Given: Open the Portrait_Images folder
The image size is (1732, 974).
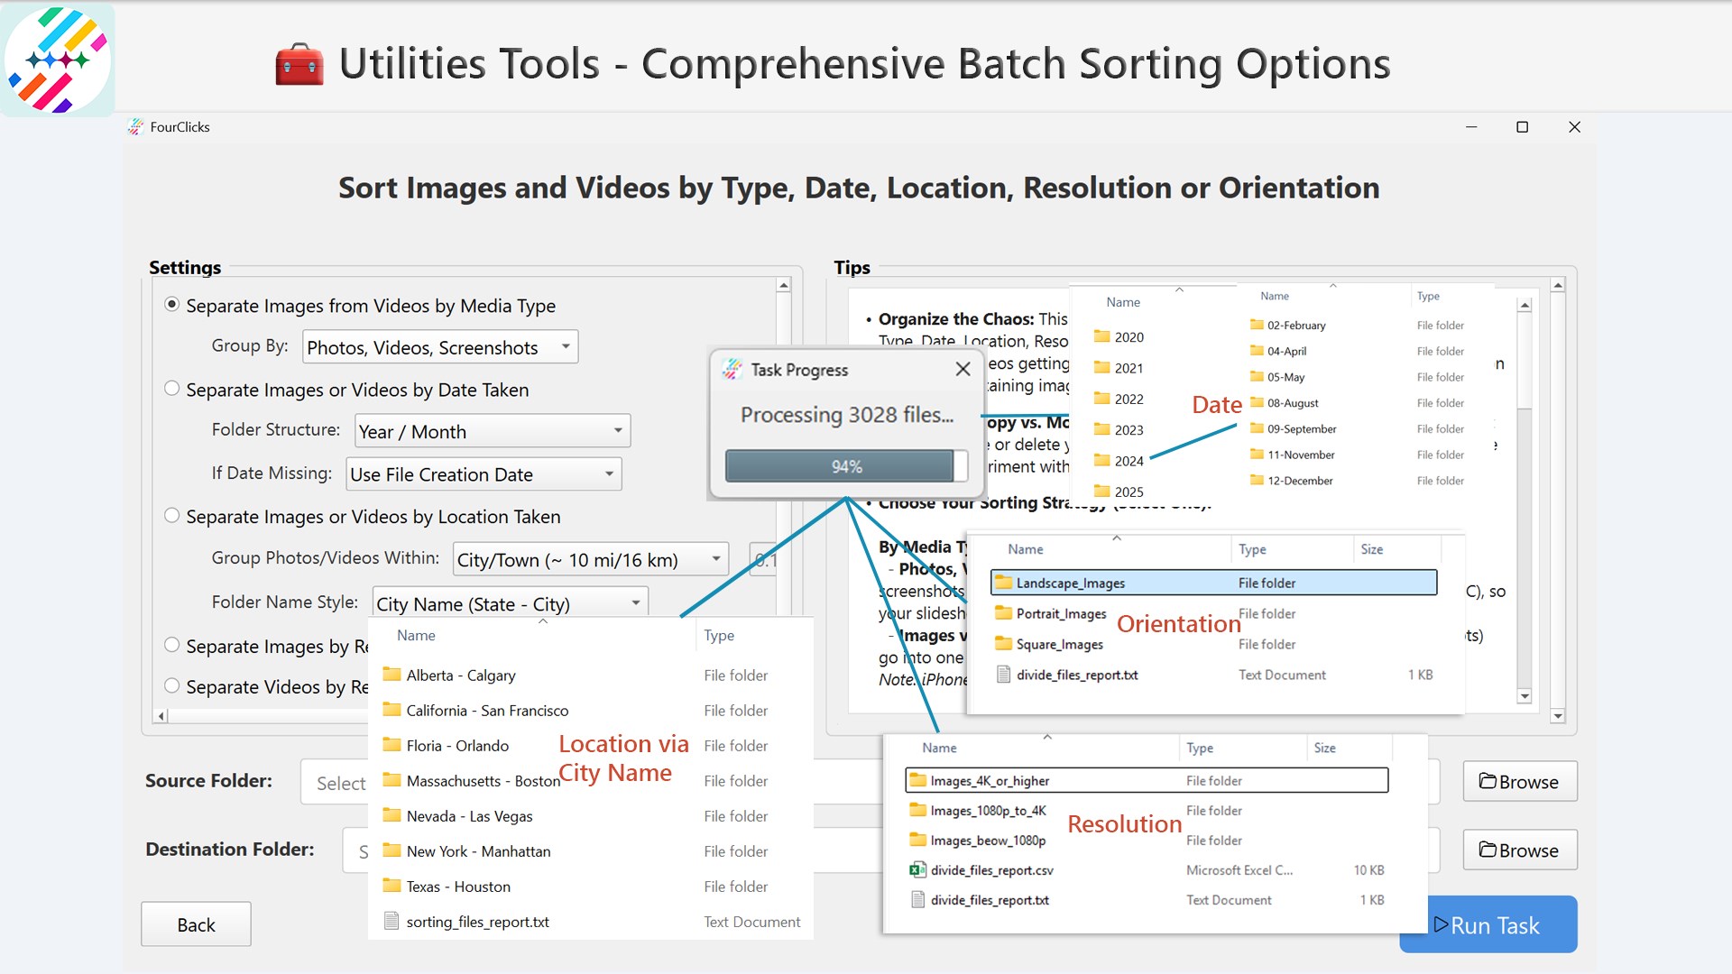Looking at the screenshot, I should (1061, 613).
